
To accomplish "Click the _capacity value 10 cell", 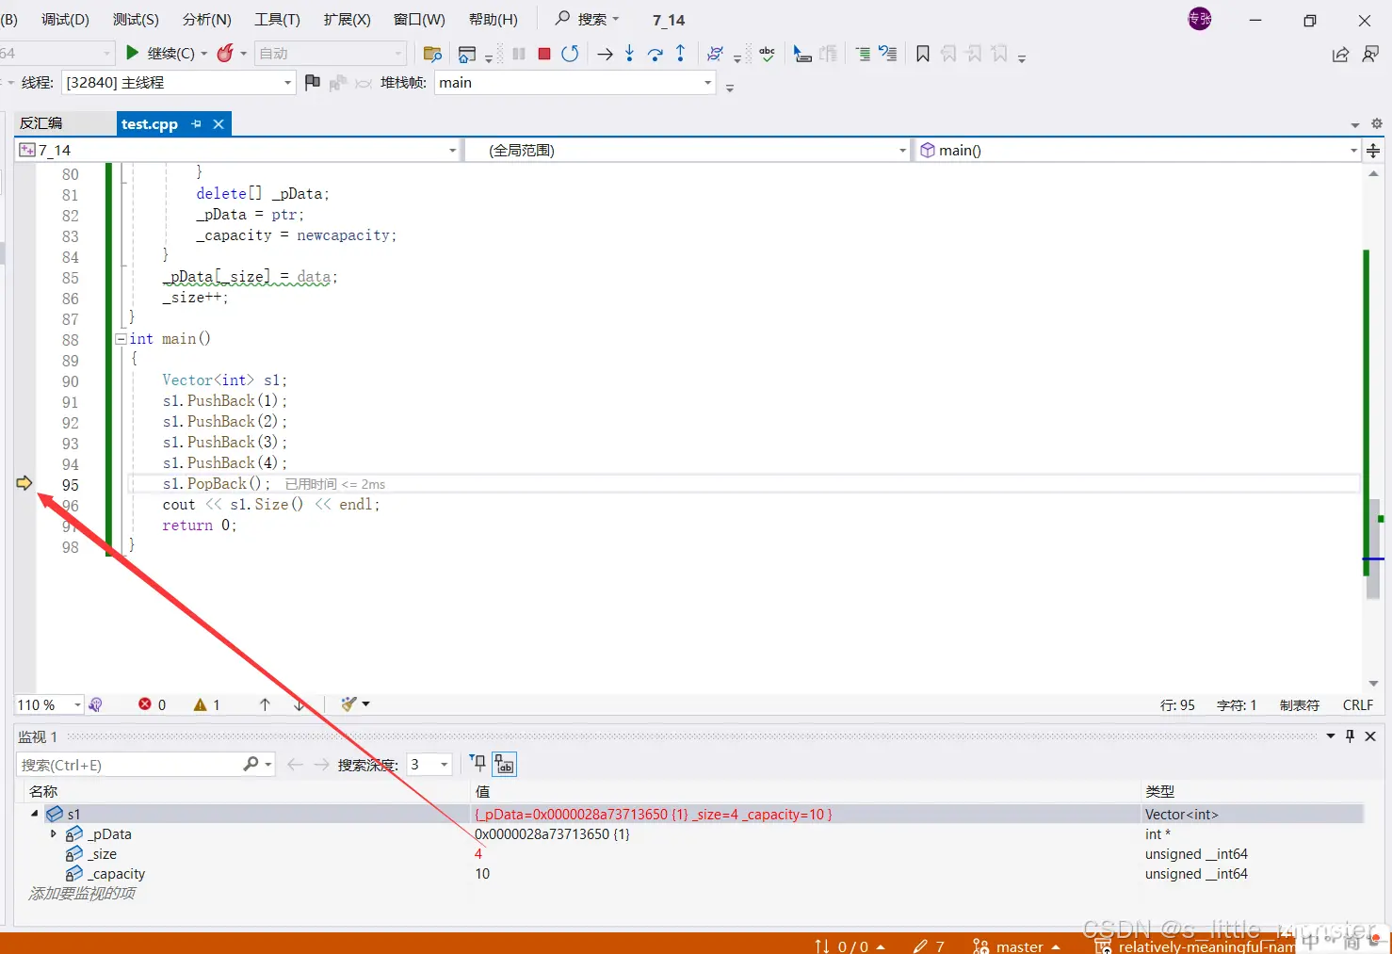I will pyautogui.click(x=481, y=874).
